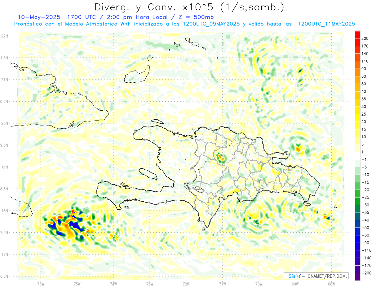Screen dimensions: 372x288
Task: Click the positive '60' color scale label
Action: [x=364, y=76]
